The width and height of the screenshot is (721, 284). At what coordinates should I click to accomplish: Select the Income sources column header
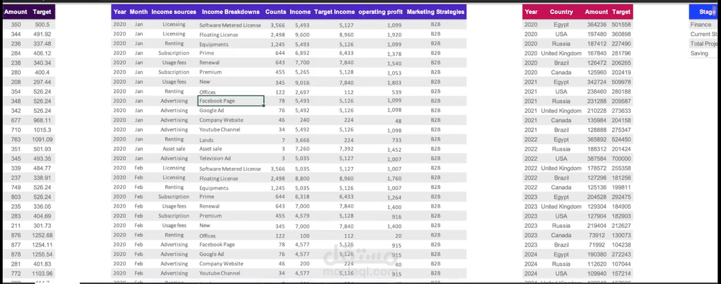[174, 12]
